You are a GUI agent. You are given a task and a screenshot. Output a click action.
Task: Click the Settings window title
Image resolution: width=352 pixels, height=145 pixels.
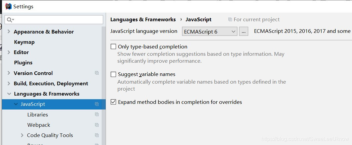(23, 7)
